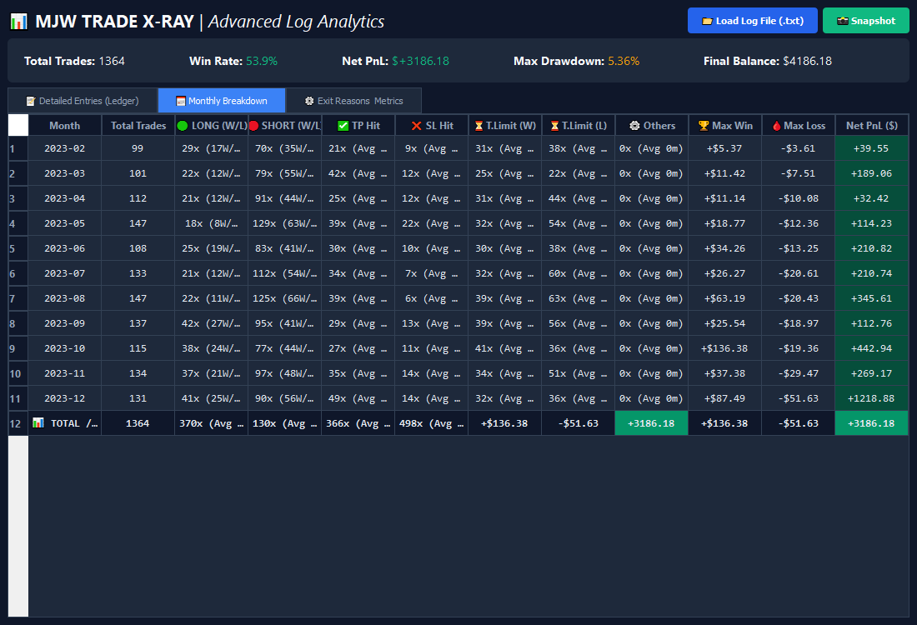This screenshot has height=625, width=917.
Task: Click the +1218.88 Net PnL cell
Action: [871, 398]
